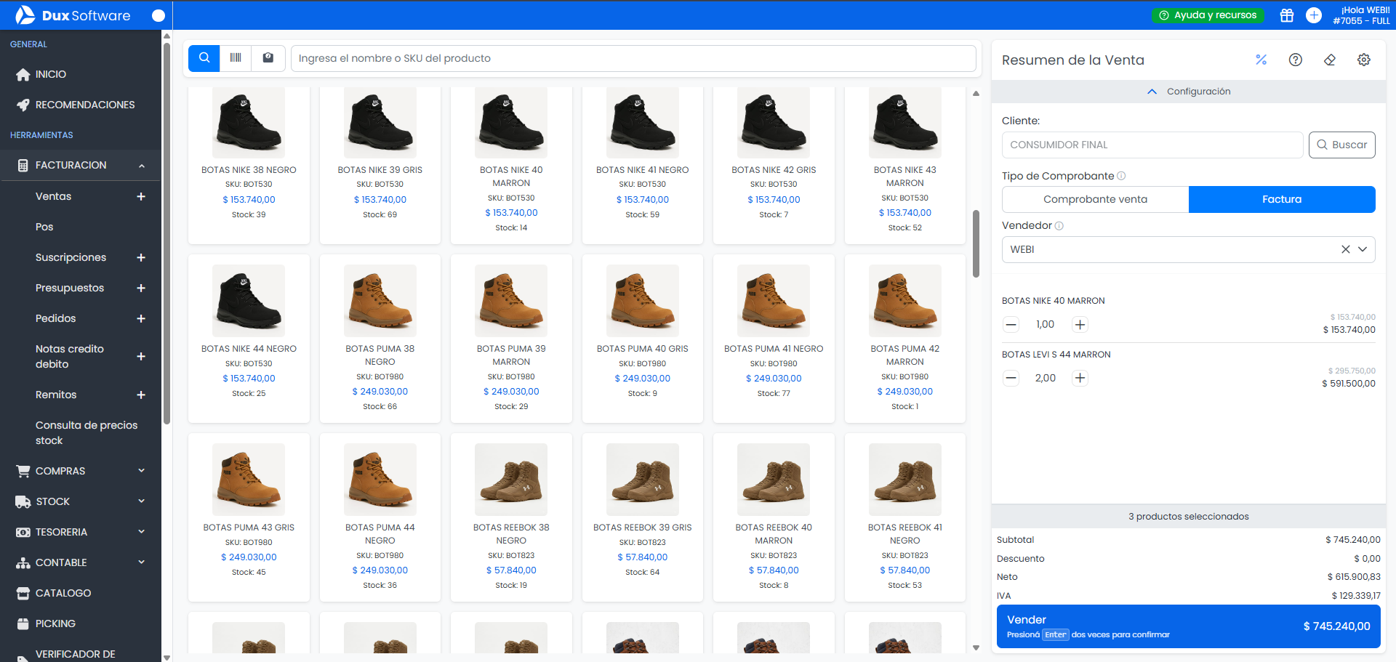
Task: Click product list scroll-up arrow
Action: pyautogui.click(x=976, y=93)
